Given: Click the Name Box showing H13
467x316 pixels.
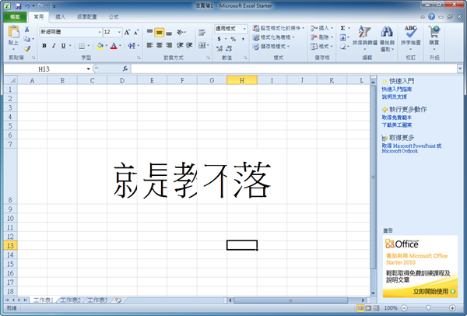Looking at the screenshot, I should coord(44,69).
